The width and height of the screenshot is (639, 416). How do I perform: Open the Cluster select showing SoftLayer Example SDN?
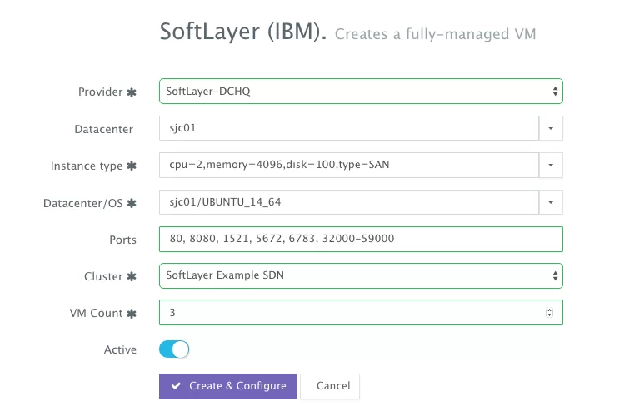pos(361,275)
